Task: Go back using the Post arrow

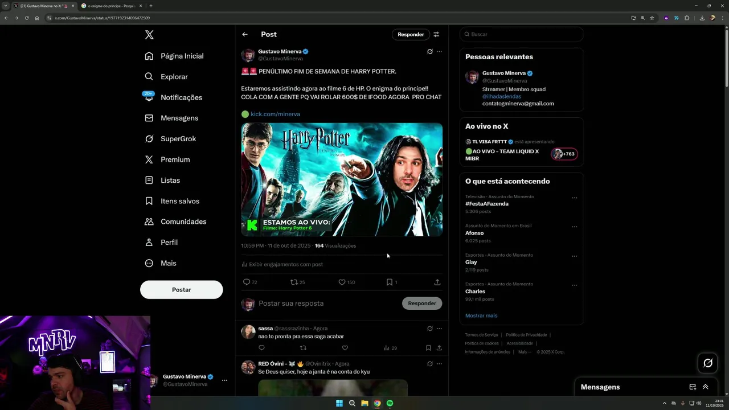Action: [245, 35]
